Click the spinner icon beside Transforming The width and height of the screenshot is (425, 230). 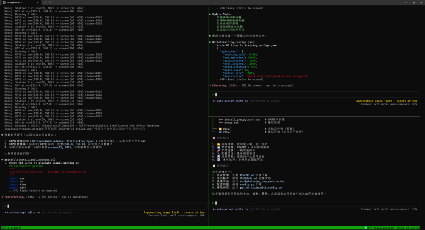[x=2, y=197]
